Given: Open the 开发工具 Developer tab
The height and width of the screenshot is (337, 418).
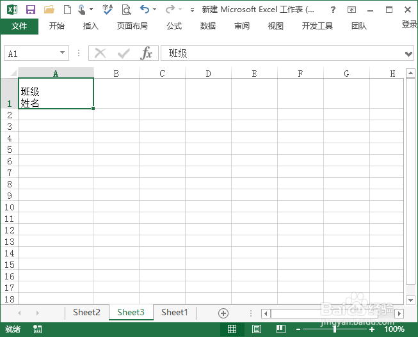Looking at the screenshot, I should coord(318,26).
